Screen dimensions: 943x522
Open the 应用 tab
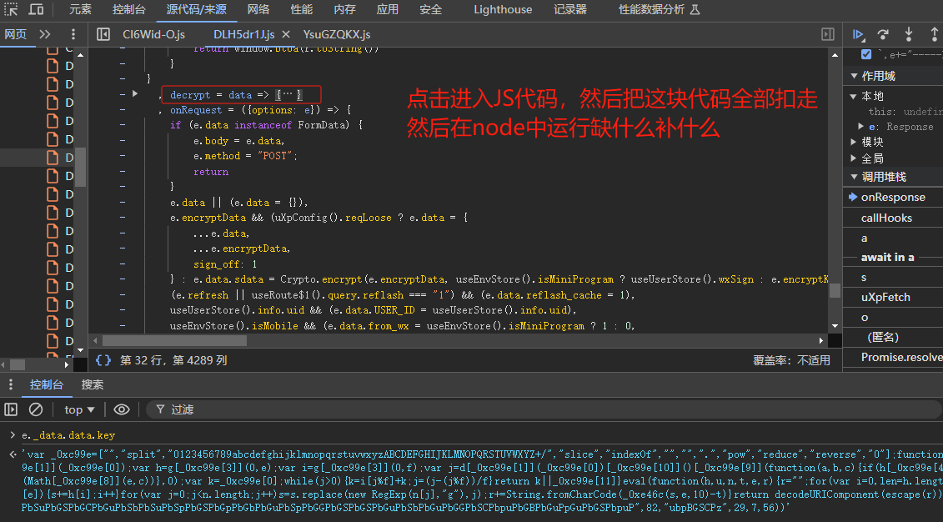388,10
